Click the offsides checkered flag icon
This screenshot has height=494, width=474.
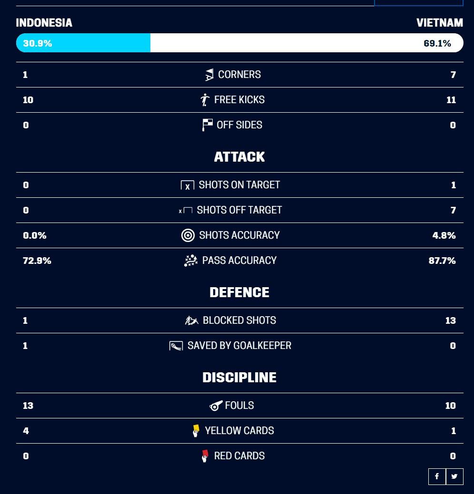(x=207, y=125)
